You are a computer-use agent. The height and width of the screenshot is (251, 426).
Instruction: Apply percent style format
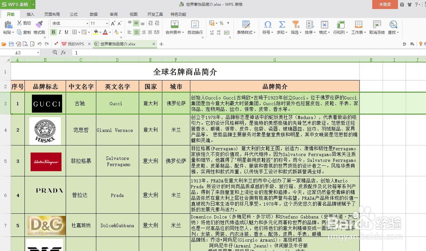[222, 23]
